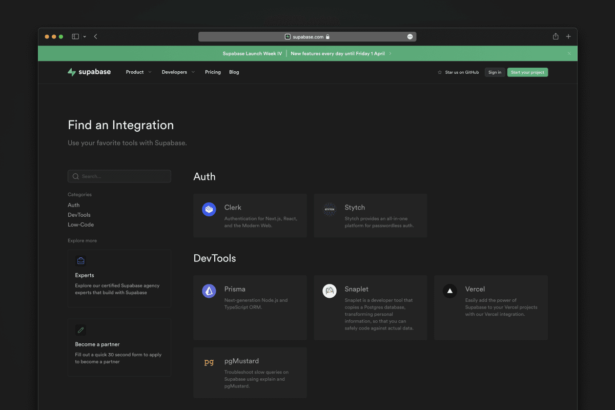This screenshot has height=410, width=615.
Task: Toggle the Safari sidebar button
Action: pyautogui.click(x=75, y=36)
